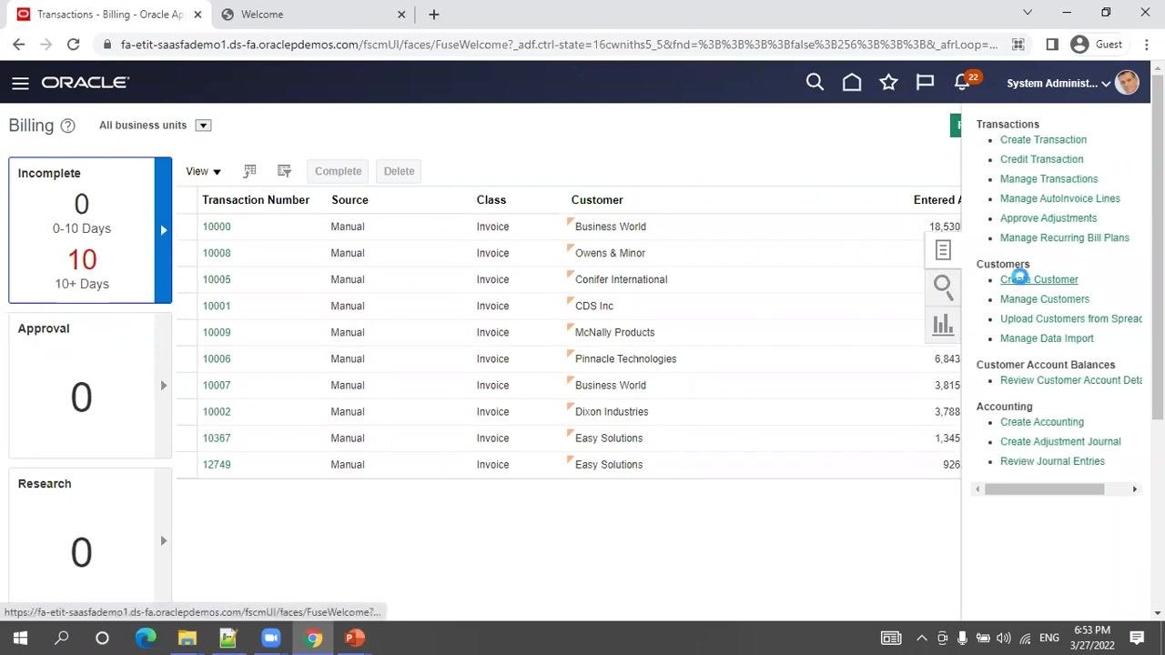Expand the Incomplete infotile arrow

[164, 230]
